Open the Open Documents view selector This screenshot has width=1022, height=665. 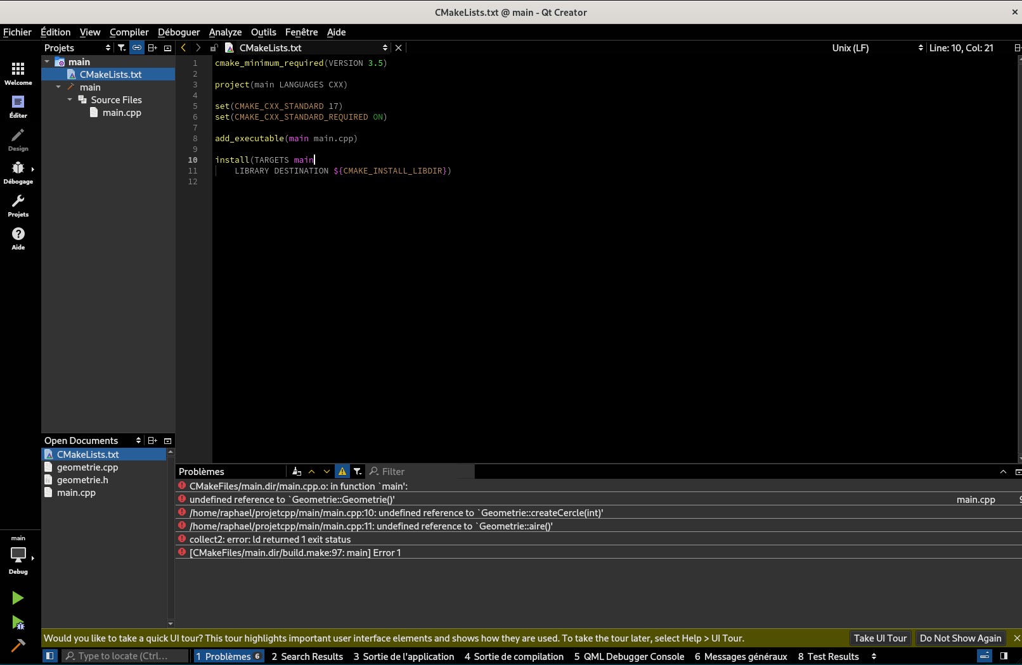pyautogui.click(x=93, y=440)
